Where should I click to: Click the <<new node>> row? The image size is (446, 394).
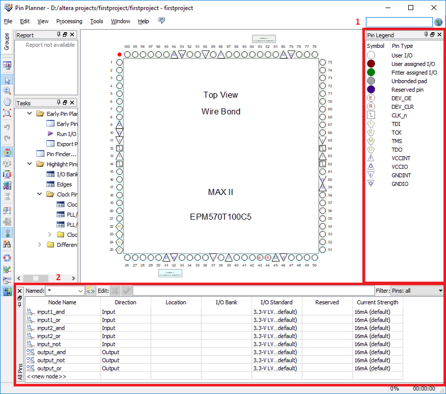tap(46, 376)
